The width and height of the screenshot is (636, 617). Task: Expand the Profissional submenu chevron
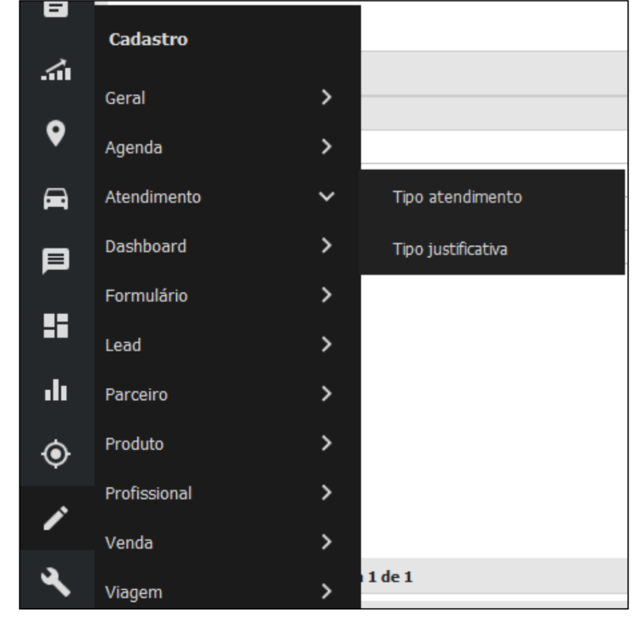coord(326,494)
